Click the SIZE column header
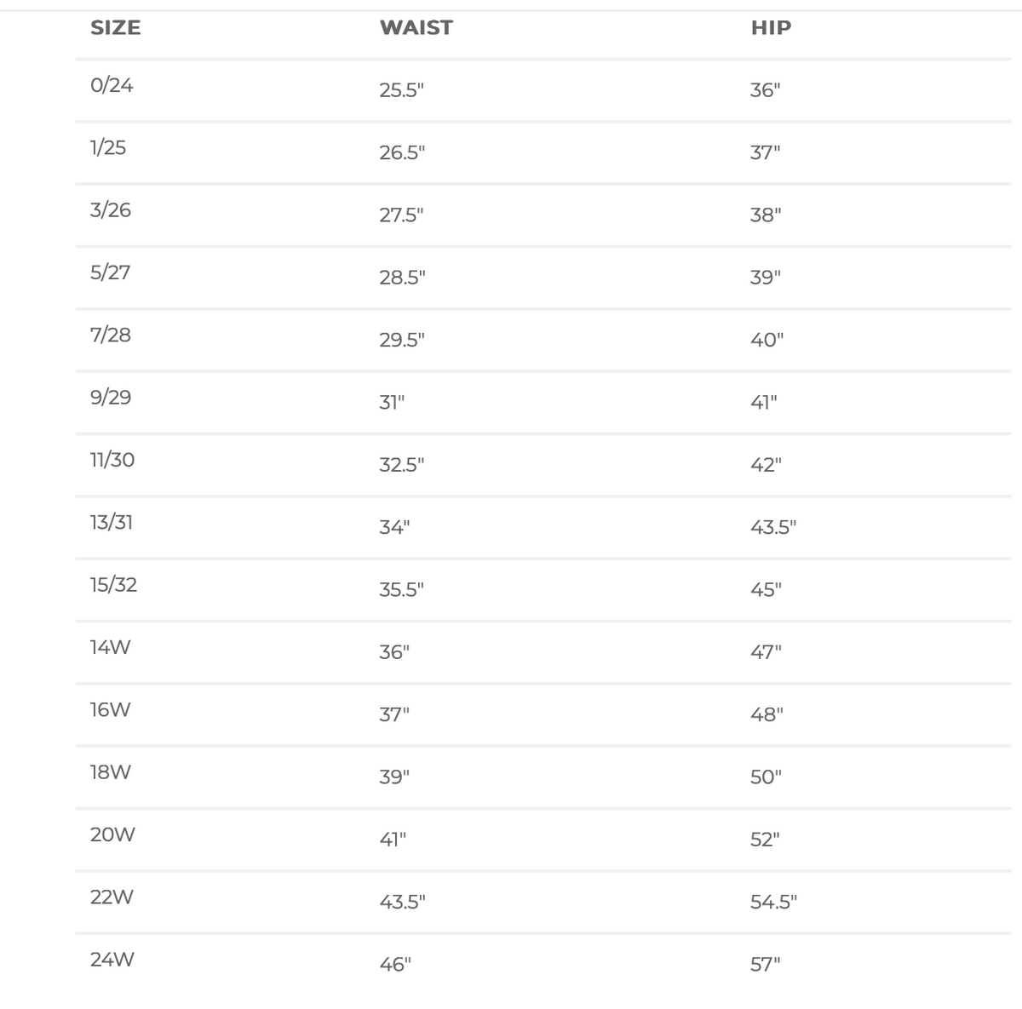Image resolution: width=1022 pixels, height=1009 pixels. click(115, 27)
